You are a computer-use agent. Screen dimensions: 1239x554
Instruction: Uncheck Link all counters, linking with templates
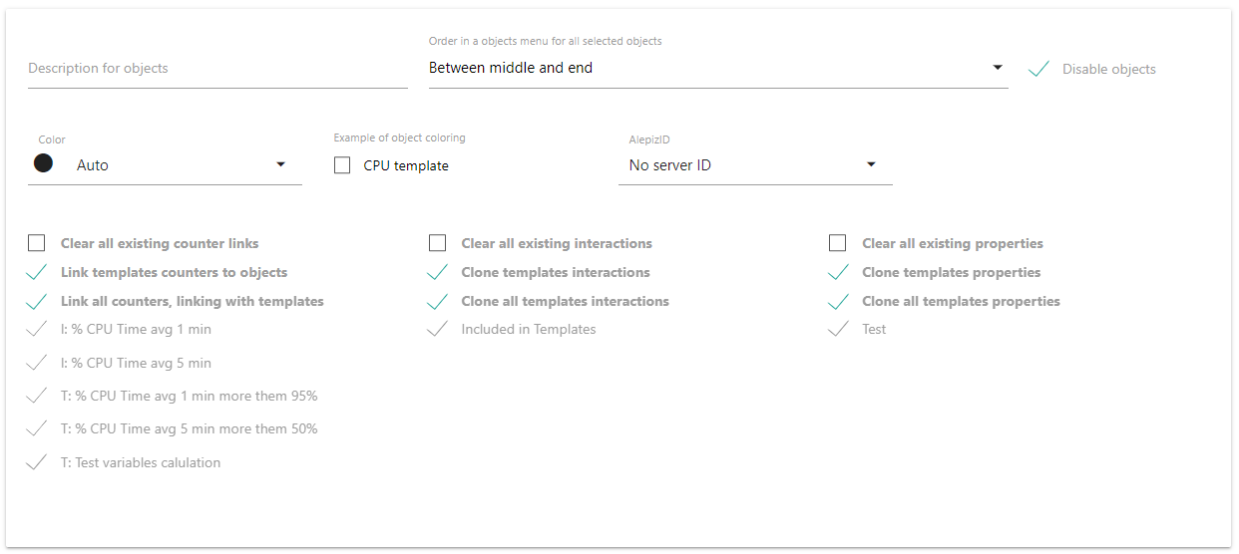[37, 301]
